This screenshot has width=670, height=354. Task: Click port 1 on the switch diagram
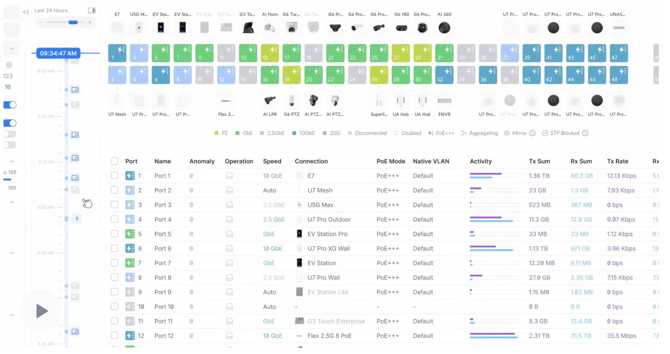point(117,53)
